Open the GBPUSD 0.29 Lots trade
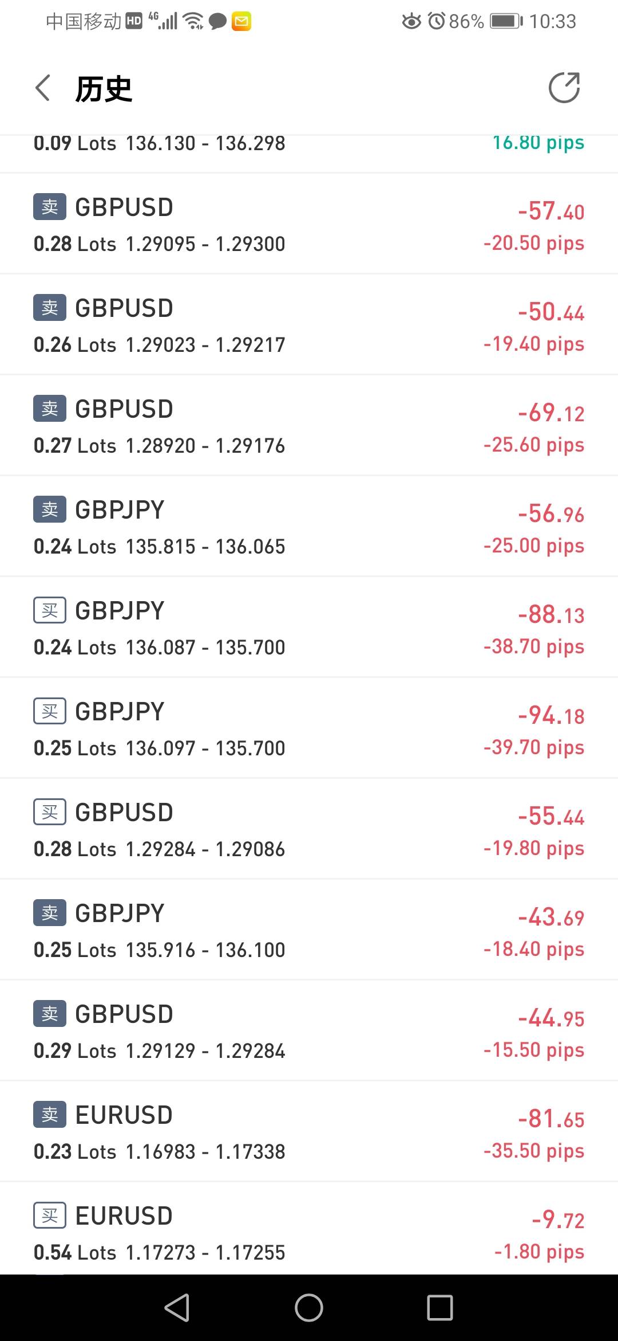This screenshot has width=618, height=1341. (x=309, y=1032)
